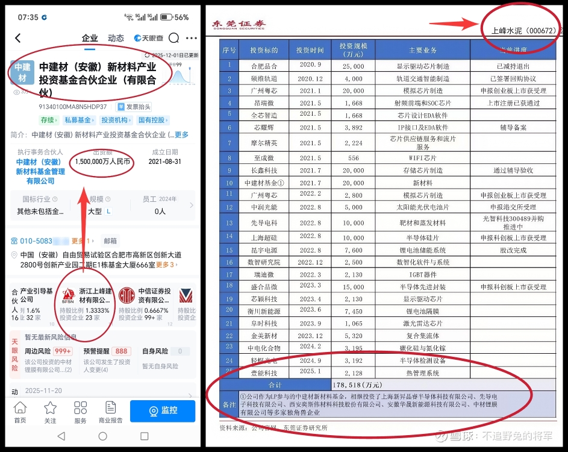Tap the 规模 info icon
The width and height of the screenshot is (568, 452).
pyautogui.click(x=108, y=199)
